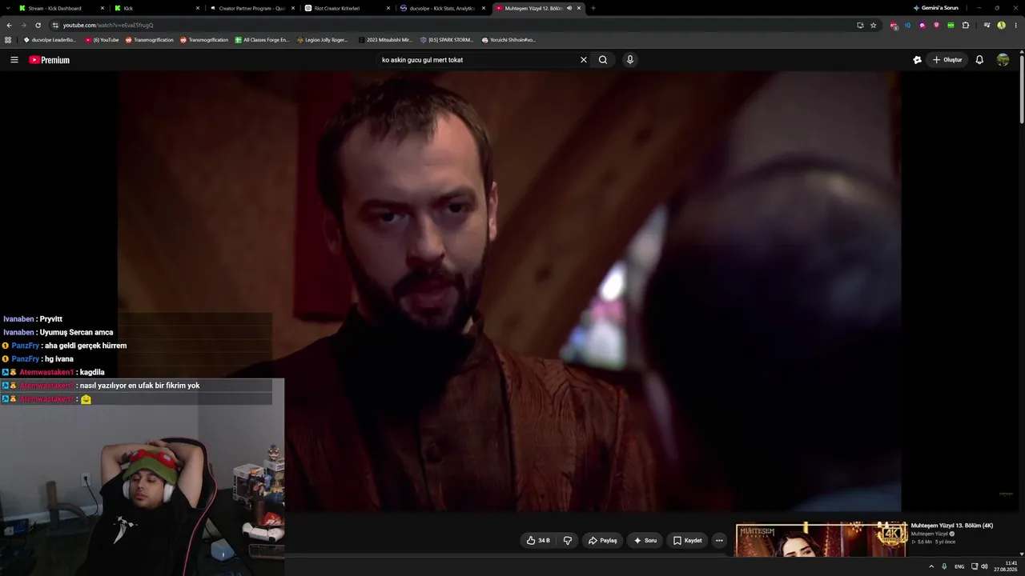Like the video showing 34 B

click(x=538, y=541)
